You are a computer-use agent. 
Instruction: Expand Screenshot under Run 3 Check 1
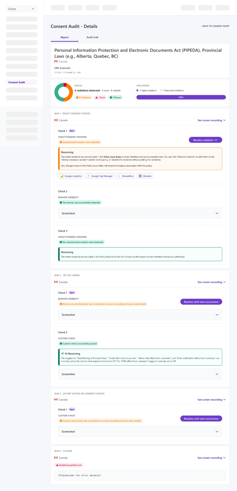[x=140, y=431]
